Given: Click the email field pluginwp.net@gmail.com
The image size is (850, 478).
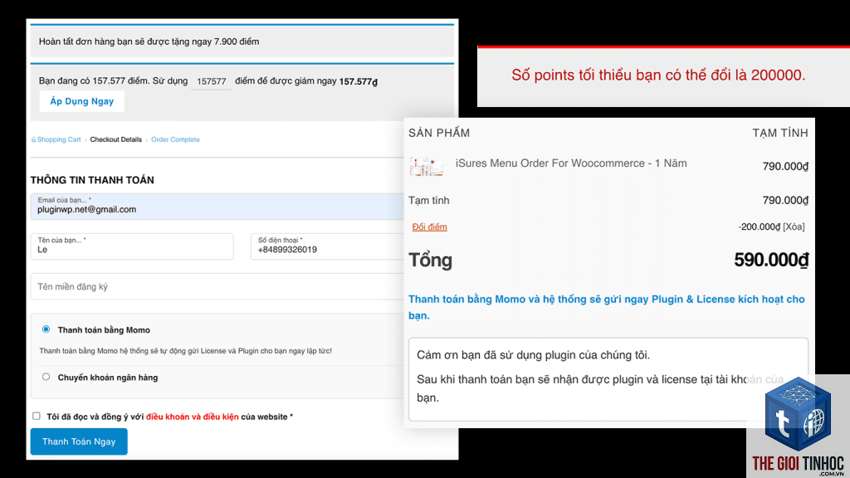Looking at the screenshot, I should [217, 207].
